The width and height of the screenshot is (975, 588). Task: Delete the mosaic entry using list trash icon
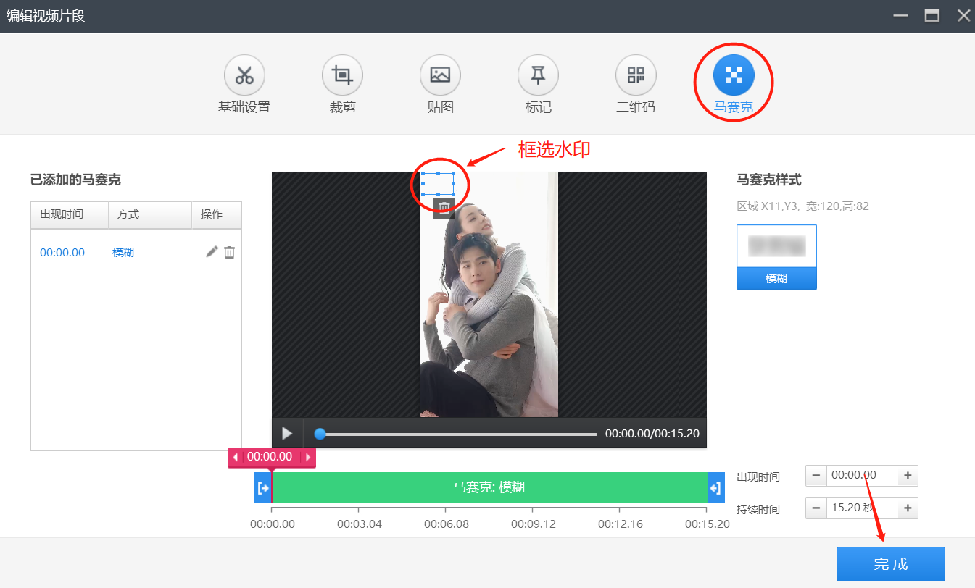(229, 252)
